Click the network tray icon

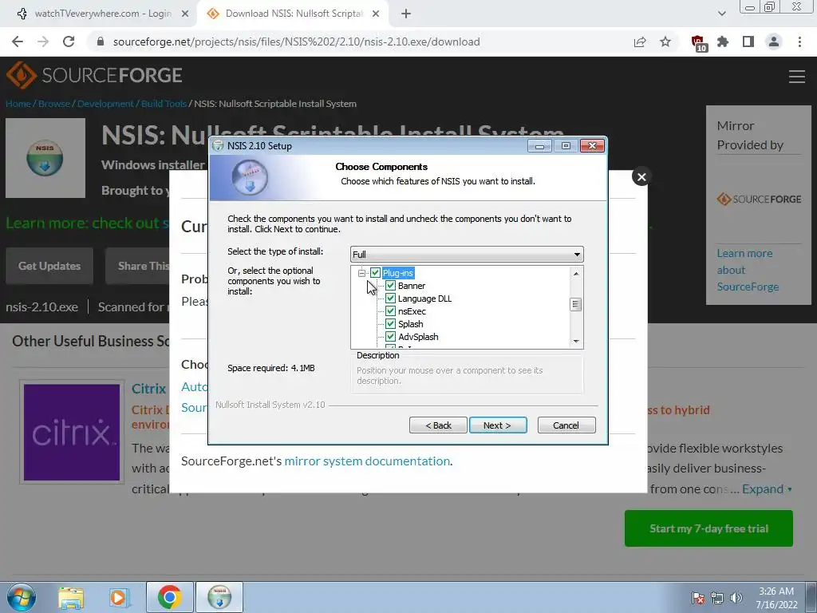click(717, 598)
